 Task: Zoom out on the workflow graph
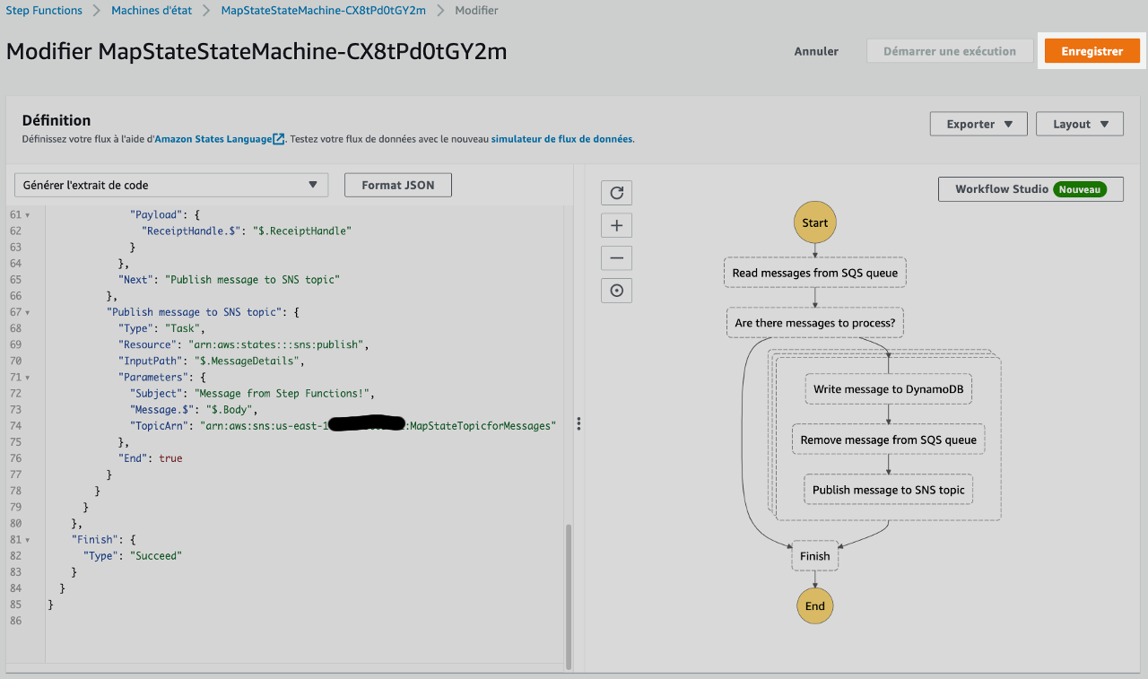pos(616,258)
